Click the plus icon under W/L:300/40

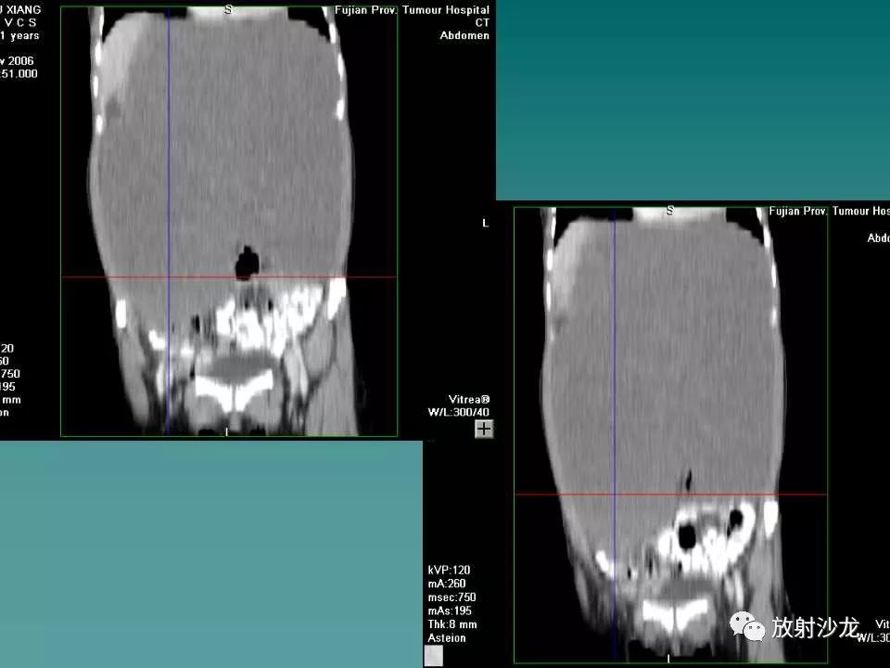click(x=484, y=429)
